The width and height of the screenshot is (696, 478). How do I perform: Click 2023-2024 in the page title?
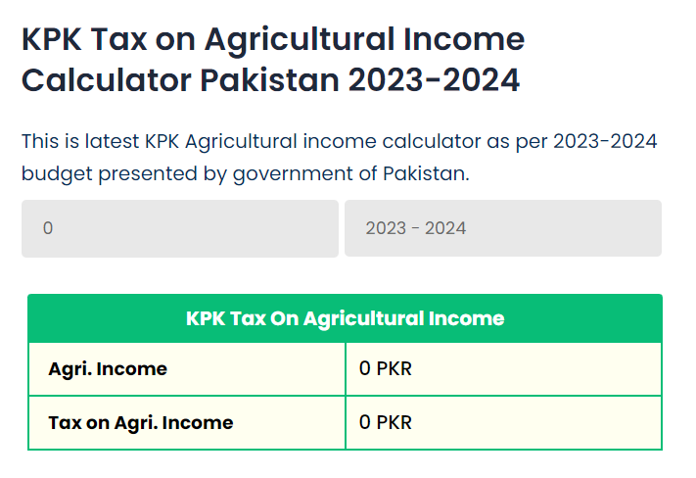pos(434,80)
